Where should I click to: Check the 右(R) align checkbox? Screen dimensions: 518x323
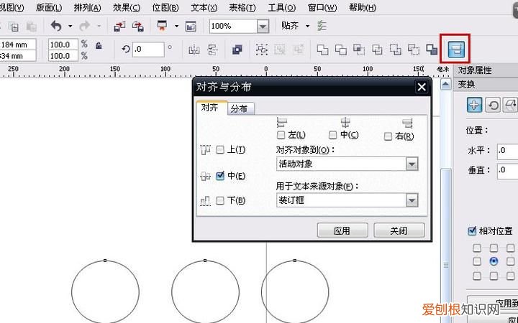[x=388, y=136]
